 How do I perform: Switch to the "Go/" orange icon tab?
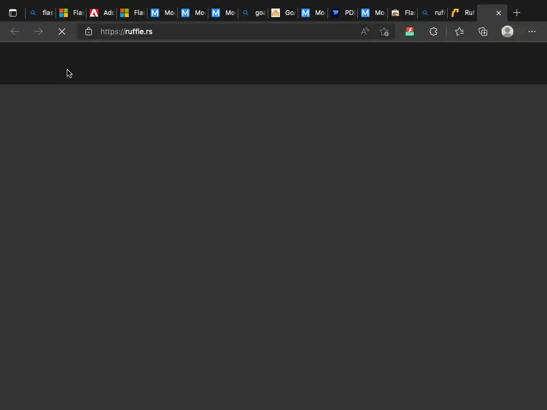(283, 13)
